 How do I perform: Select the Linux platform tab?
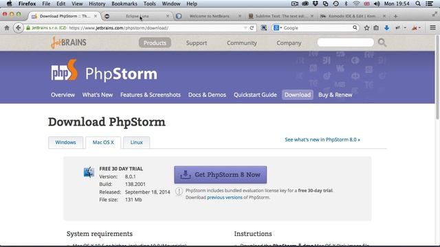(136, 142)
